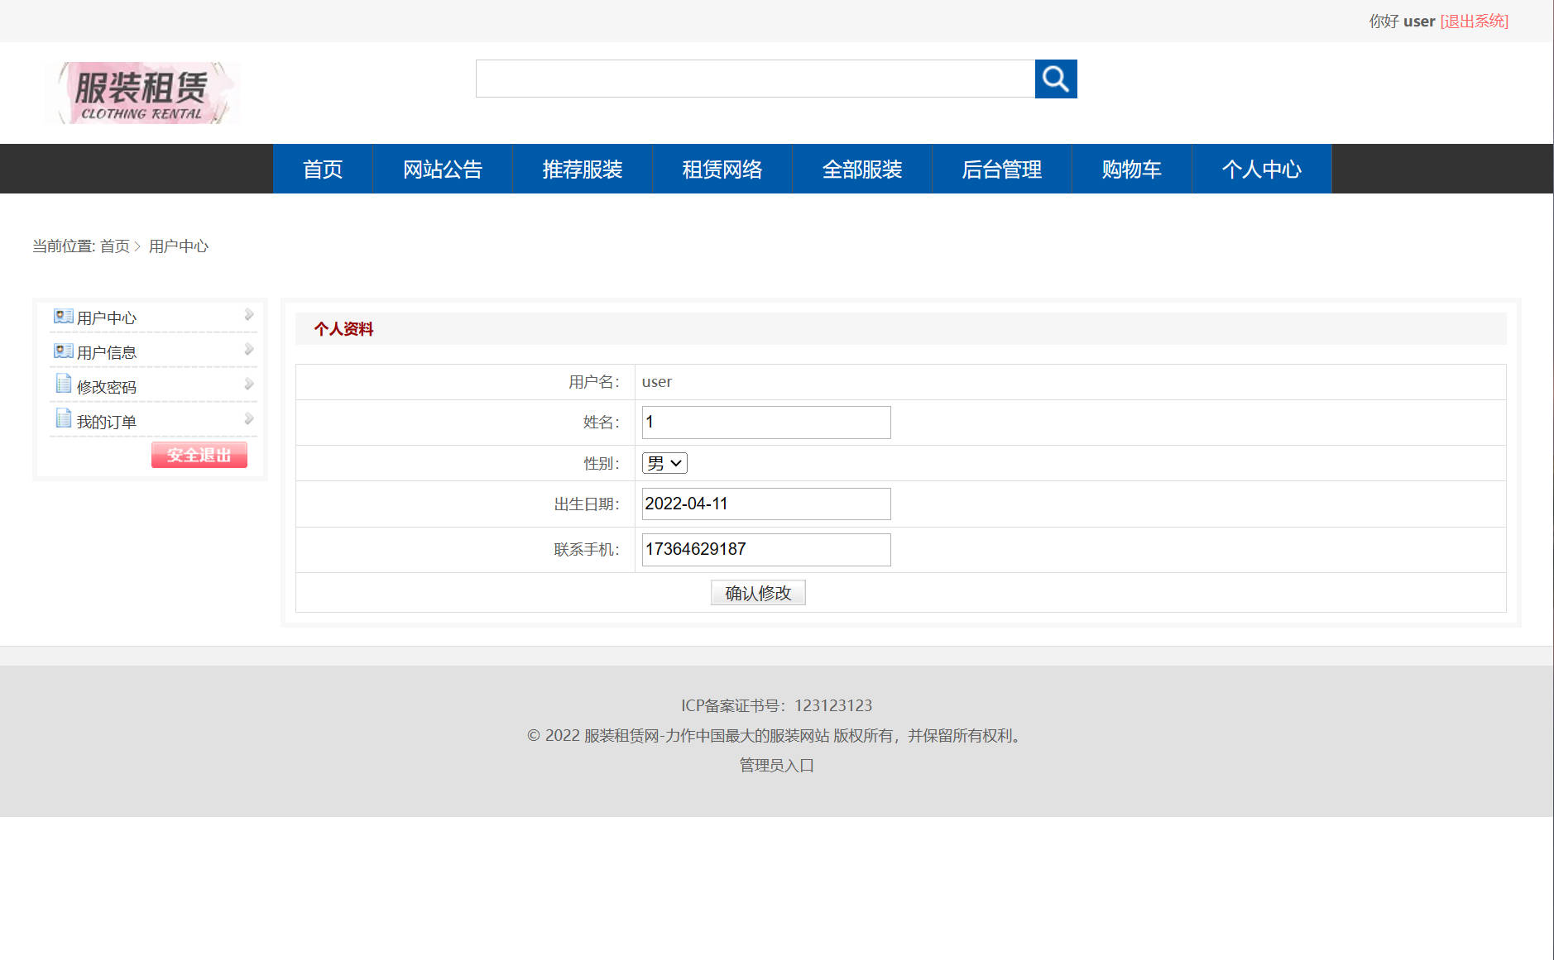Click the 姓名 name input field

(765, 422)
